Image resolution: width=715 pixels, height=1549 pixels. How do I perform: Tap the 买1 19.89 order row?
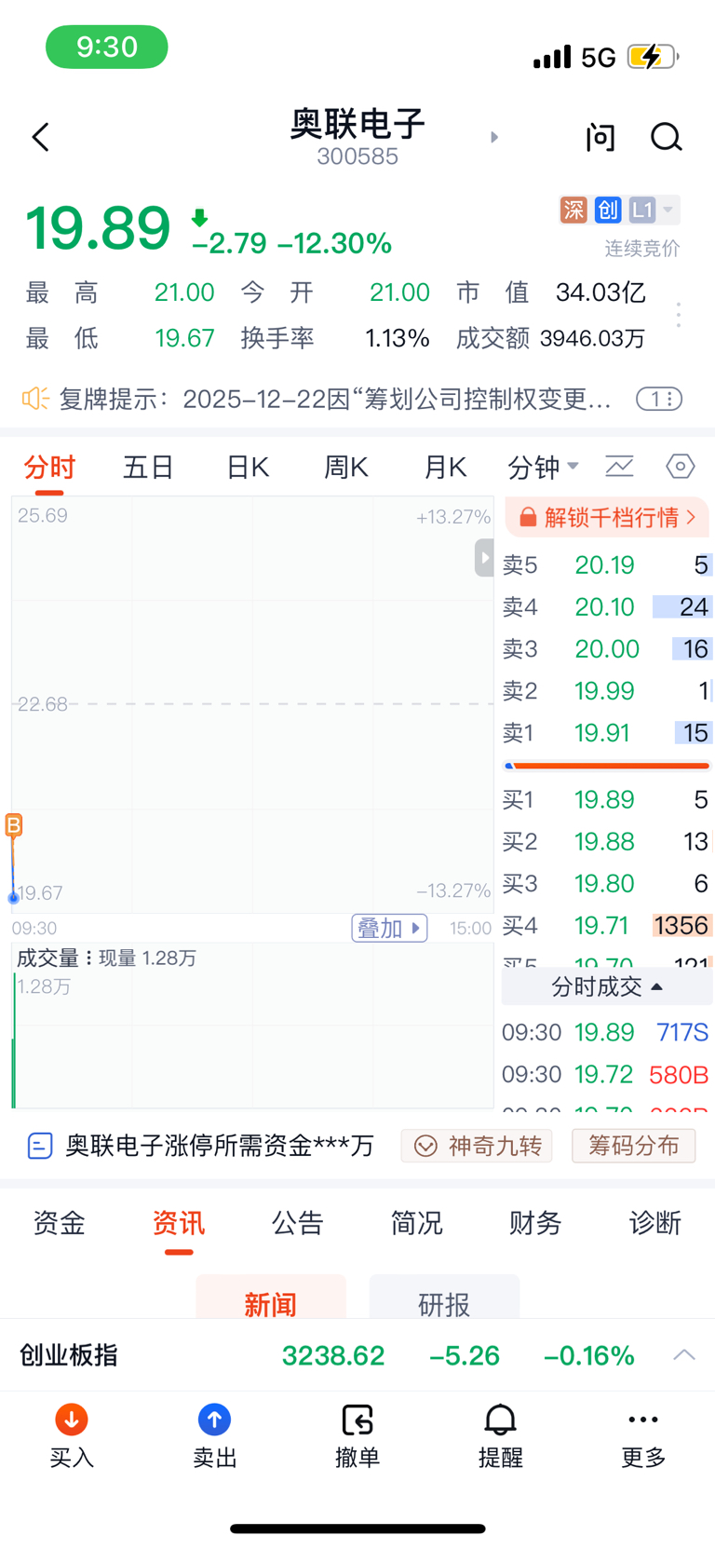(607, 799)
